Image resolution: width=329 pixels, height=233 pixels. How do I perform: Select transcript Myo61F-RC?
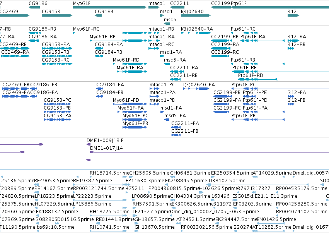[x=110, y=33]
